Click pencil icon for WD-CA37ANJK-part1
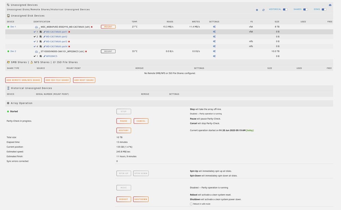The image size is (341, 210). [44, 32]
